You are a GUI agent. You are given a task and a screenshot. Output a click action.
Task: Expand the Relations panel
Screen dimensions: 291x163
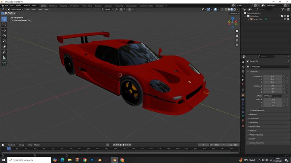click(253, 114)
